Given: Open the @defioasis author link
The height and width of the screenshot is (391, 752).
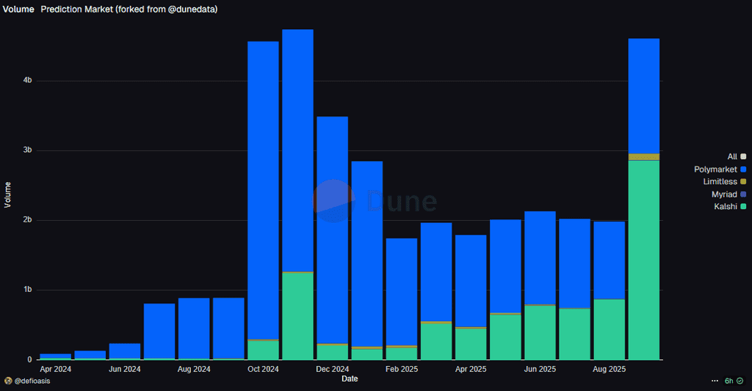Looking at the screenshot, I should click(32, 381).
